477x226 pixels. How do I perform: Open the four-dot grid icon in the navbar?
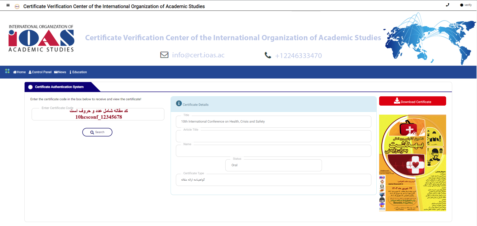[x=8, y=71]
